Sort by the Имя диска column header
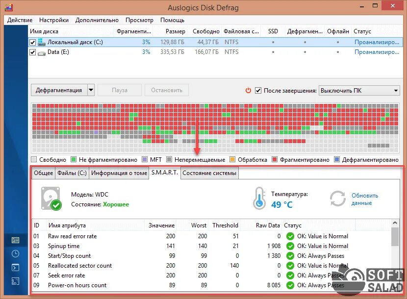This screenshot has width=407, height=299. tap(71, 31)
